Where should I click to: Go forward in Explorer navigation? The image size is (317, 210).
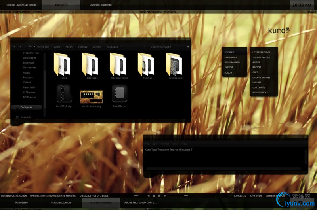pyautogui.click(x=20, y=47)
